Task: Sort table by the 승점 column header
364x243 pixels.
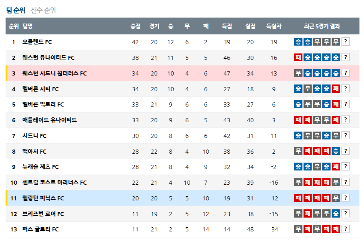Action: tap(135, 26)
